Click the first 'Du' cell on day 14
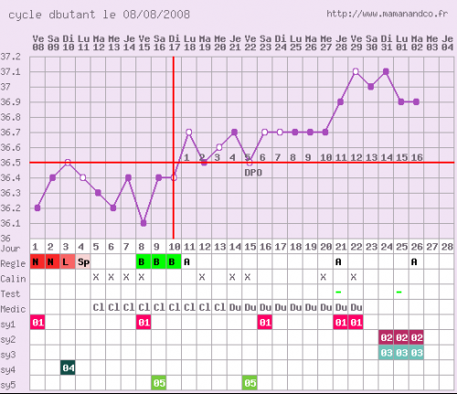This screenshot has width=457, height=394. coord(235,307)
